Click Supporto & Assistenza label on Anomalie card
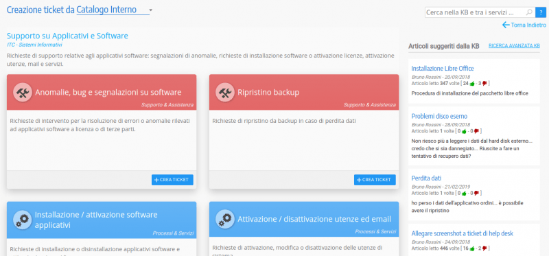 (167, 105)
